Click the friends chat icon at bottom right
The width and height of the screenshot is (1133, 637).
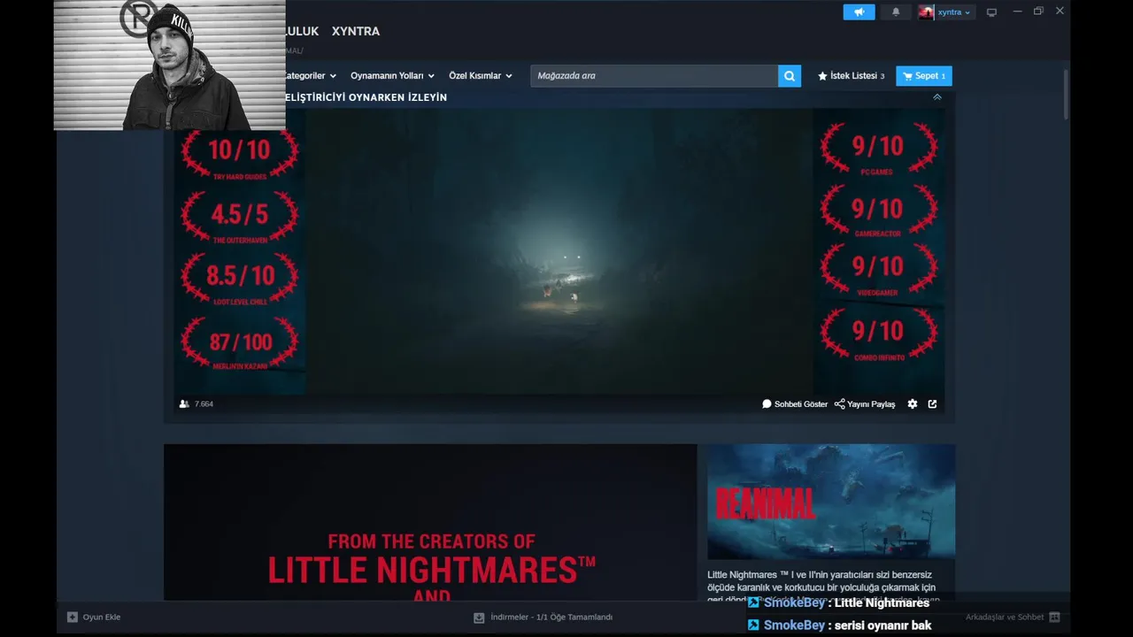(1054, 618)
